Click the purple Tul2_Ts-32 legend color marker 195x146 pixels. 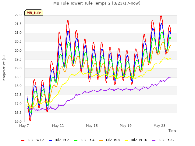point(154,141)
